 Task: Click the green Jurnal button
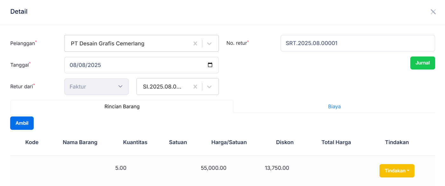click(x=422, y=63)
